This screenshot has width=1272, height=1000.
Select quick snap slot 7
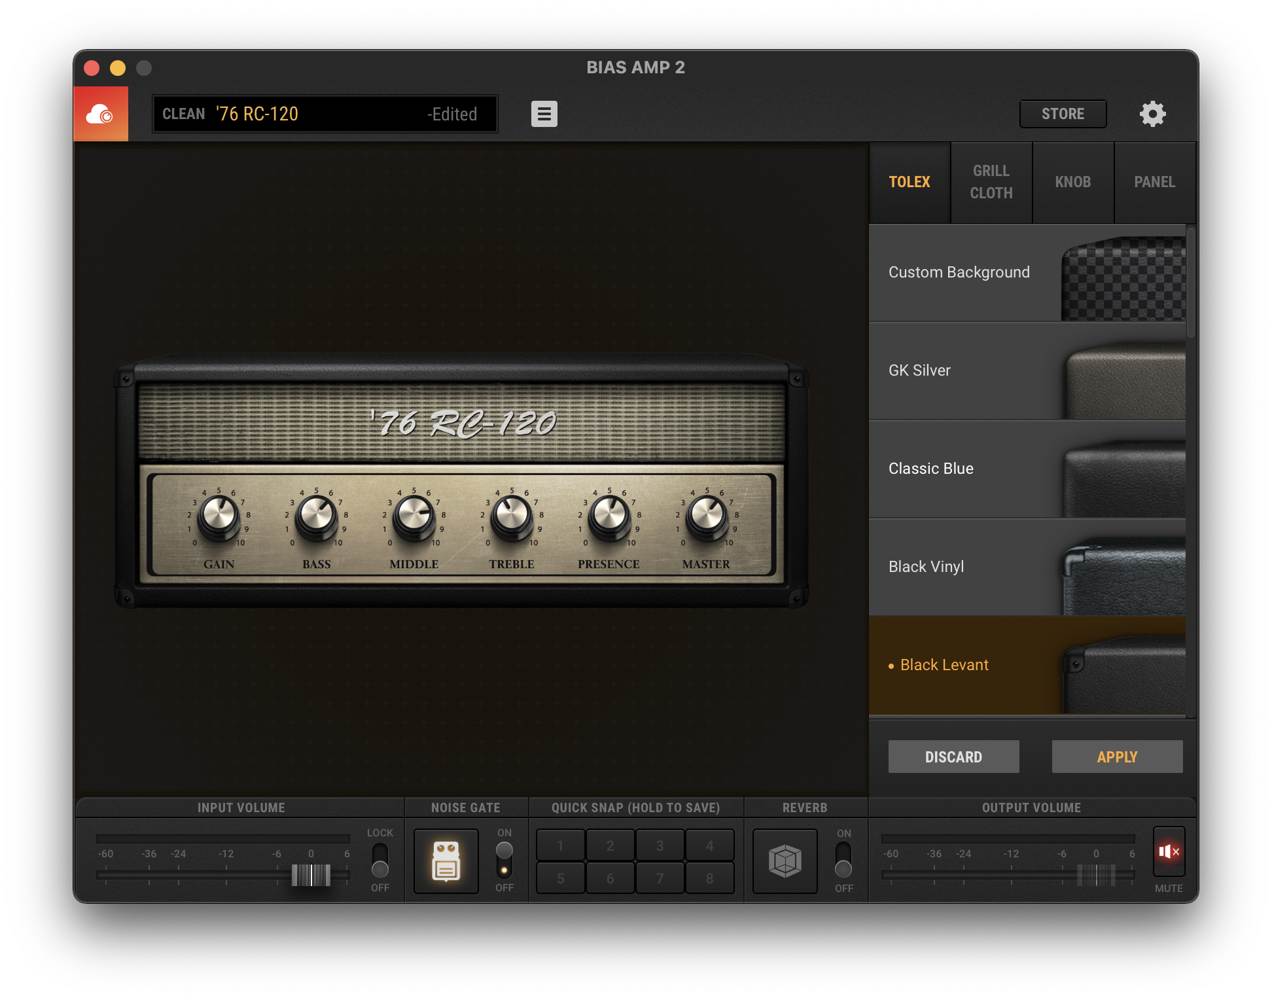[660, 878]
